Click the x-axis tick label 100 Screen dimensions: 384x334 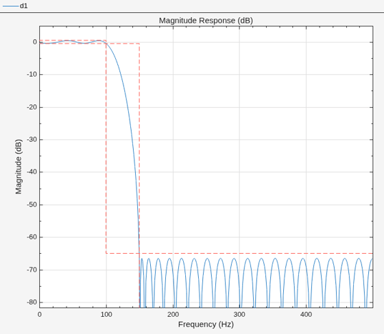tap(106, 314)
